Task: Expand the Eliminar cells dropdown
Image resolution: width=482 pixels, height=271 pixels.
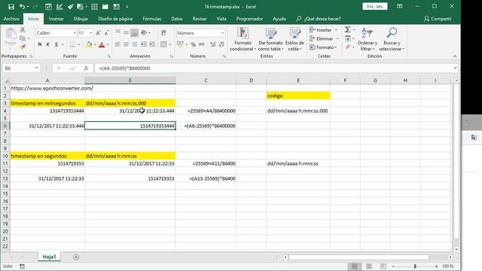Action: pos(337,38)
